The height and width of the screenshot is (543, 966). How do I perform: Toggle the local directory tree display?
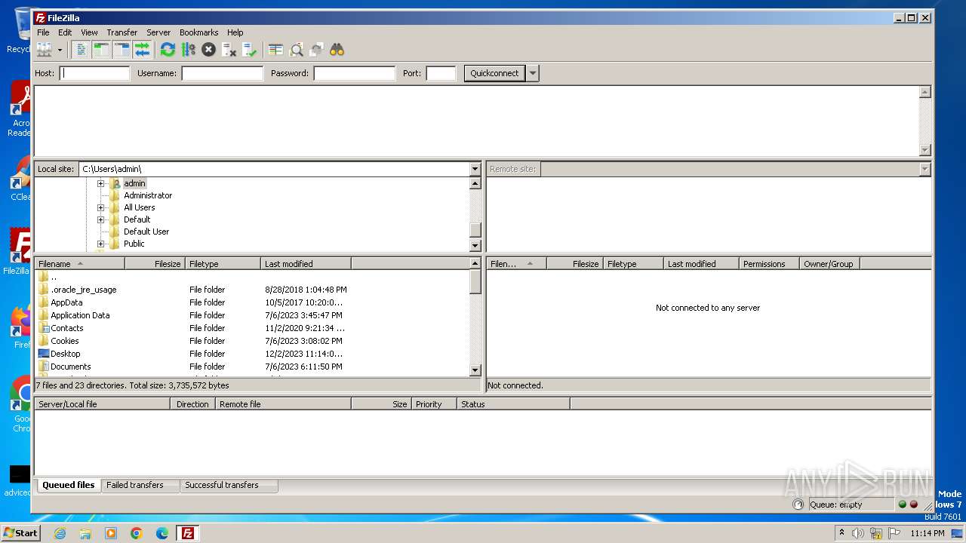[x=101, y=50]
